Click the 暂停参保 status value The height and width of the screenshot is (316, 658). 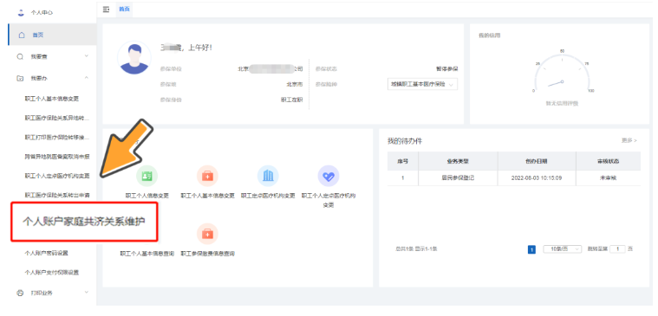click(x=447, y=68)
